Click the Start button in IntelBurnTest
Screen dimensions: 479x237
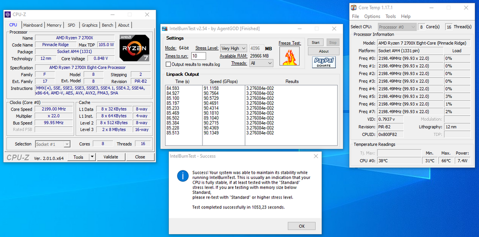[315, 43]
